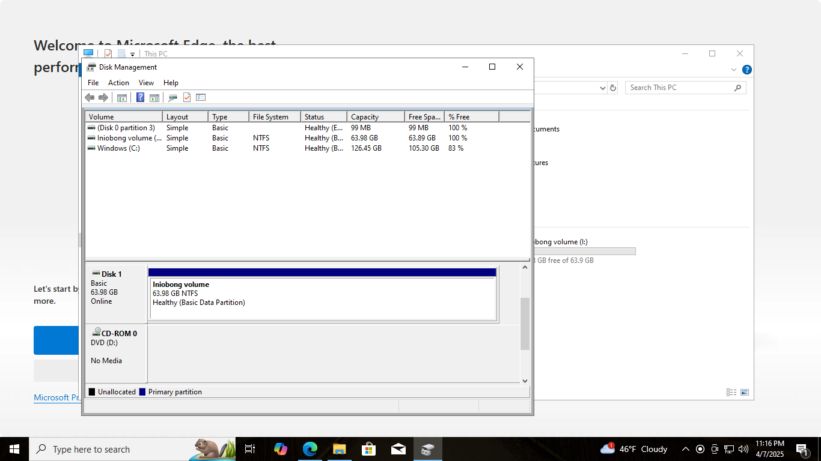Sort by the % Free column header

(471, 117)
